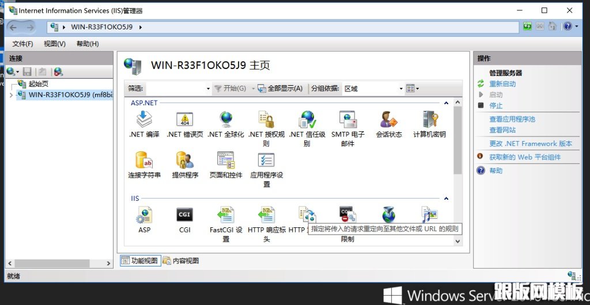Click 查看应用程序池 link
The height and width of the screenshot is (305, 590).
[512, 120]
